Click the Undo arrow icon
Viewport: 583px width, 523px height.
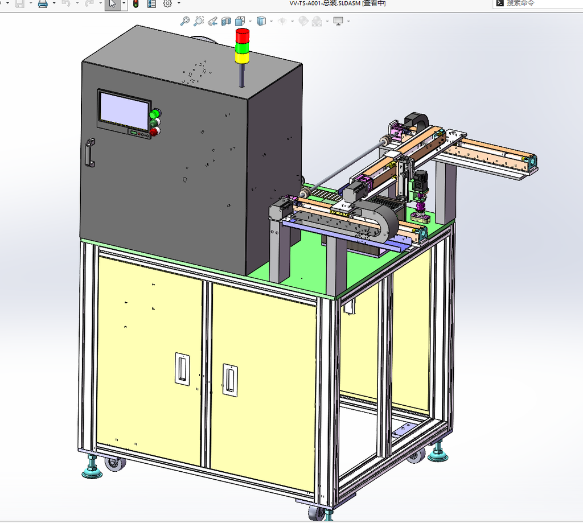66,4
